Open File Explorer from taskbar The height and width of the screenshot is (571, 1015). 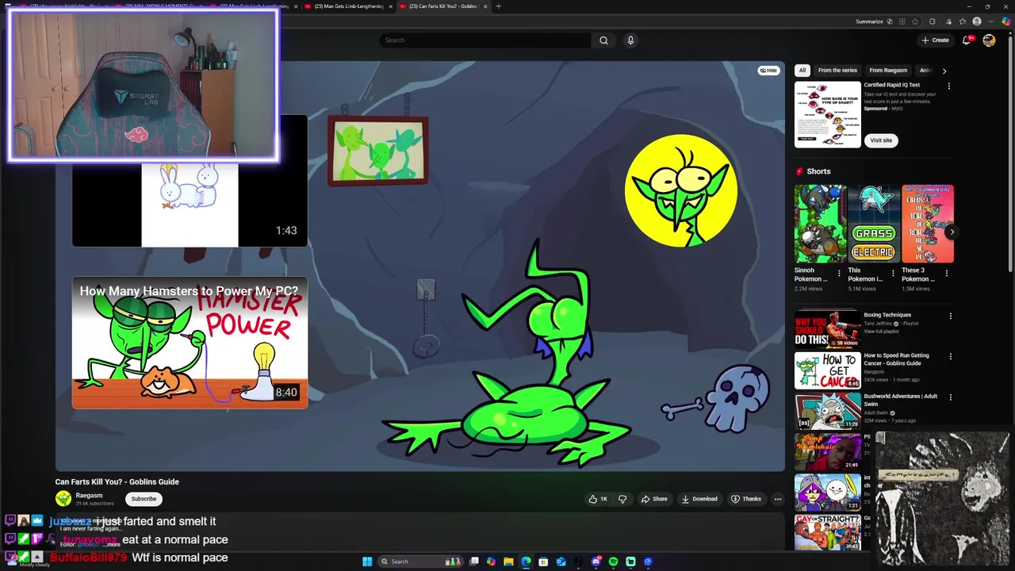point(508,561)
